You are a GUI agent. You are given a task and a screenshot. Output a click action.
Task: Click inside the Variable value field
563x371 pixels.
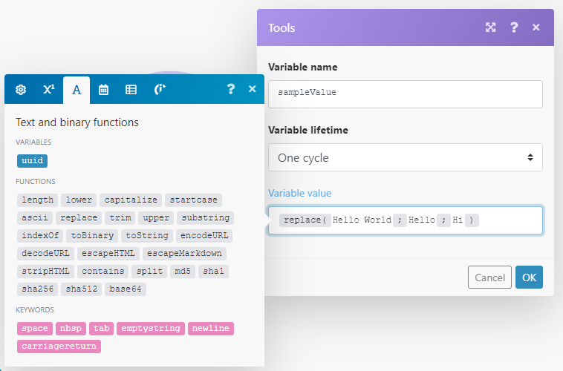[x=406, y=220]
